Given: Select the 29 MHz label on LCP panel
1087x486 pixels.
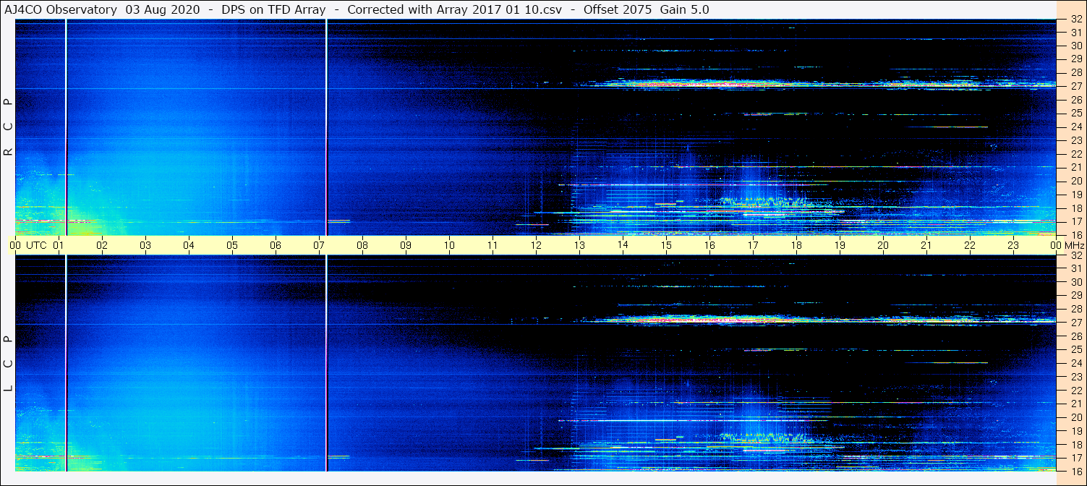Looking at the screenshot, I should (1075, 295).
